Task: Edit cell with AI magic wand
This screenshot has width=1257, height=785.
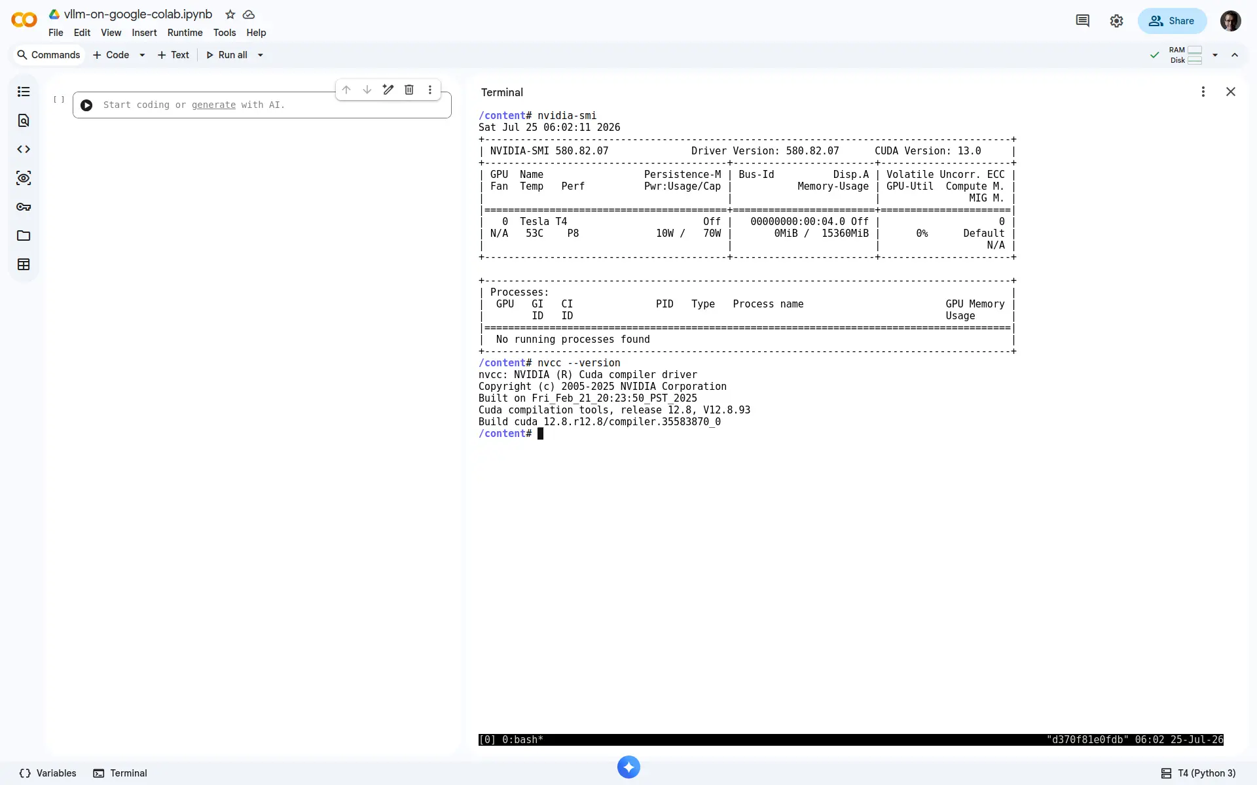Action: point(388,90)
